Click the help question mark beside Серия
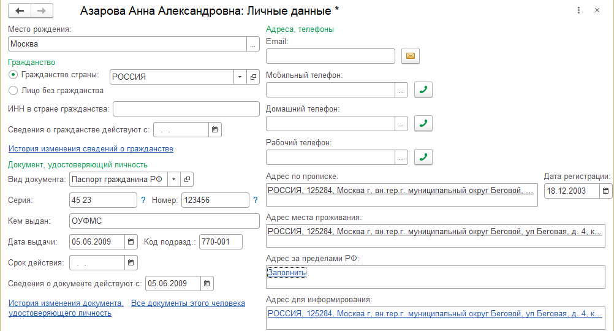614x331 pixels. (x=143, y=200)
